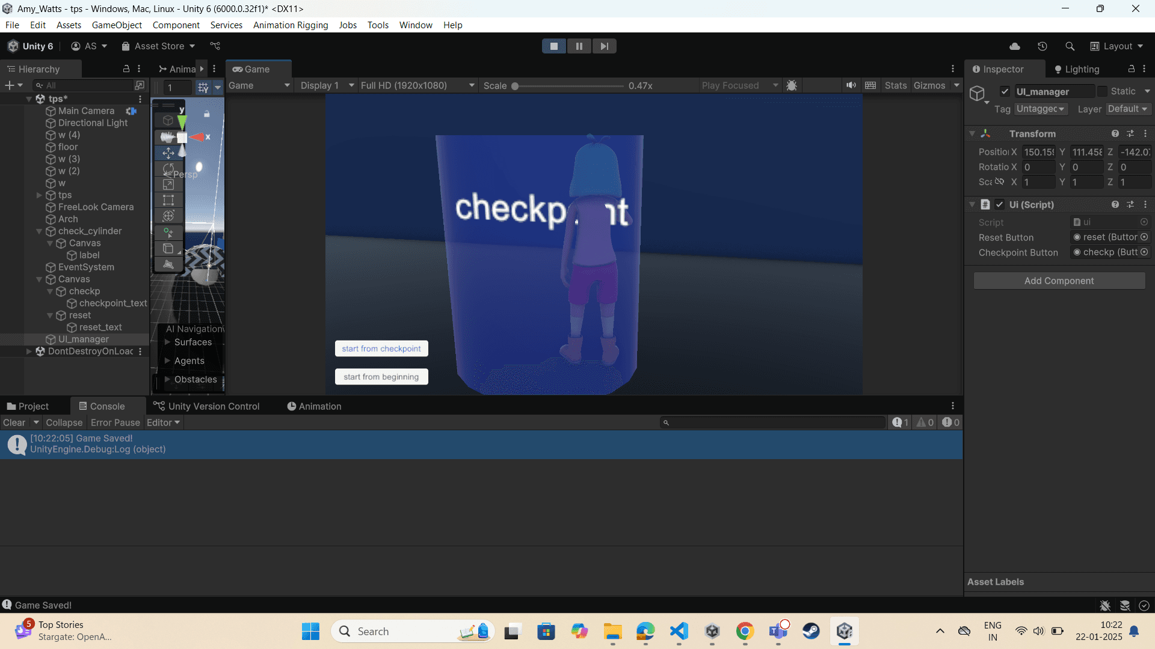Viewport: 1155px width, 649px height.
Task: Open Unity Cloud services icon
Action: 1015,46
